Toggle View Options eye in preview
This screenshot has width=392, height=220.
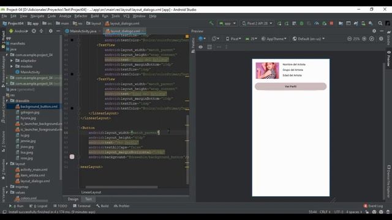pyautogui.click(x=200, y=47)
